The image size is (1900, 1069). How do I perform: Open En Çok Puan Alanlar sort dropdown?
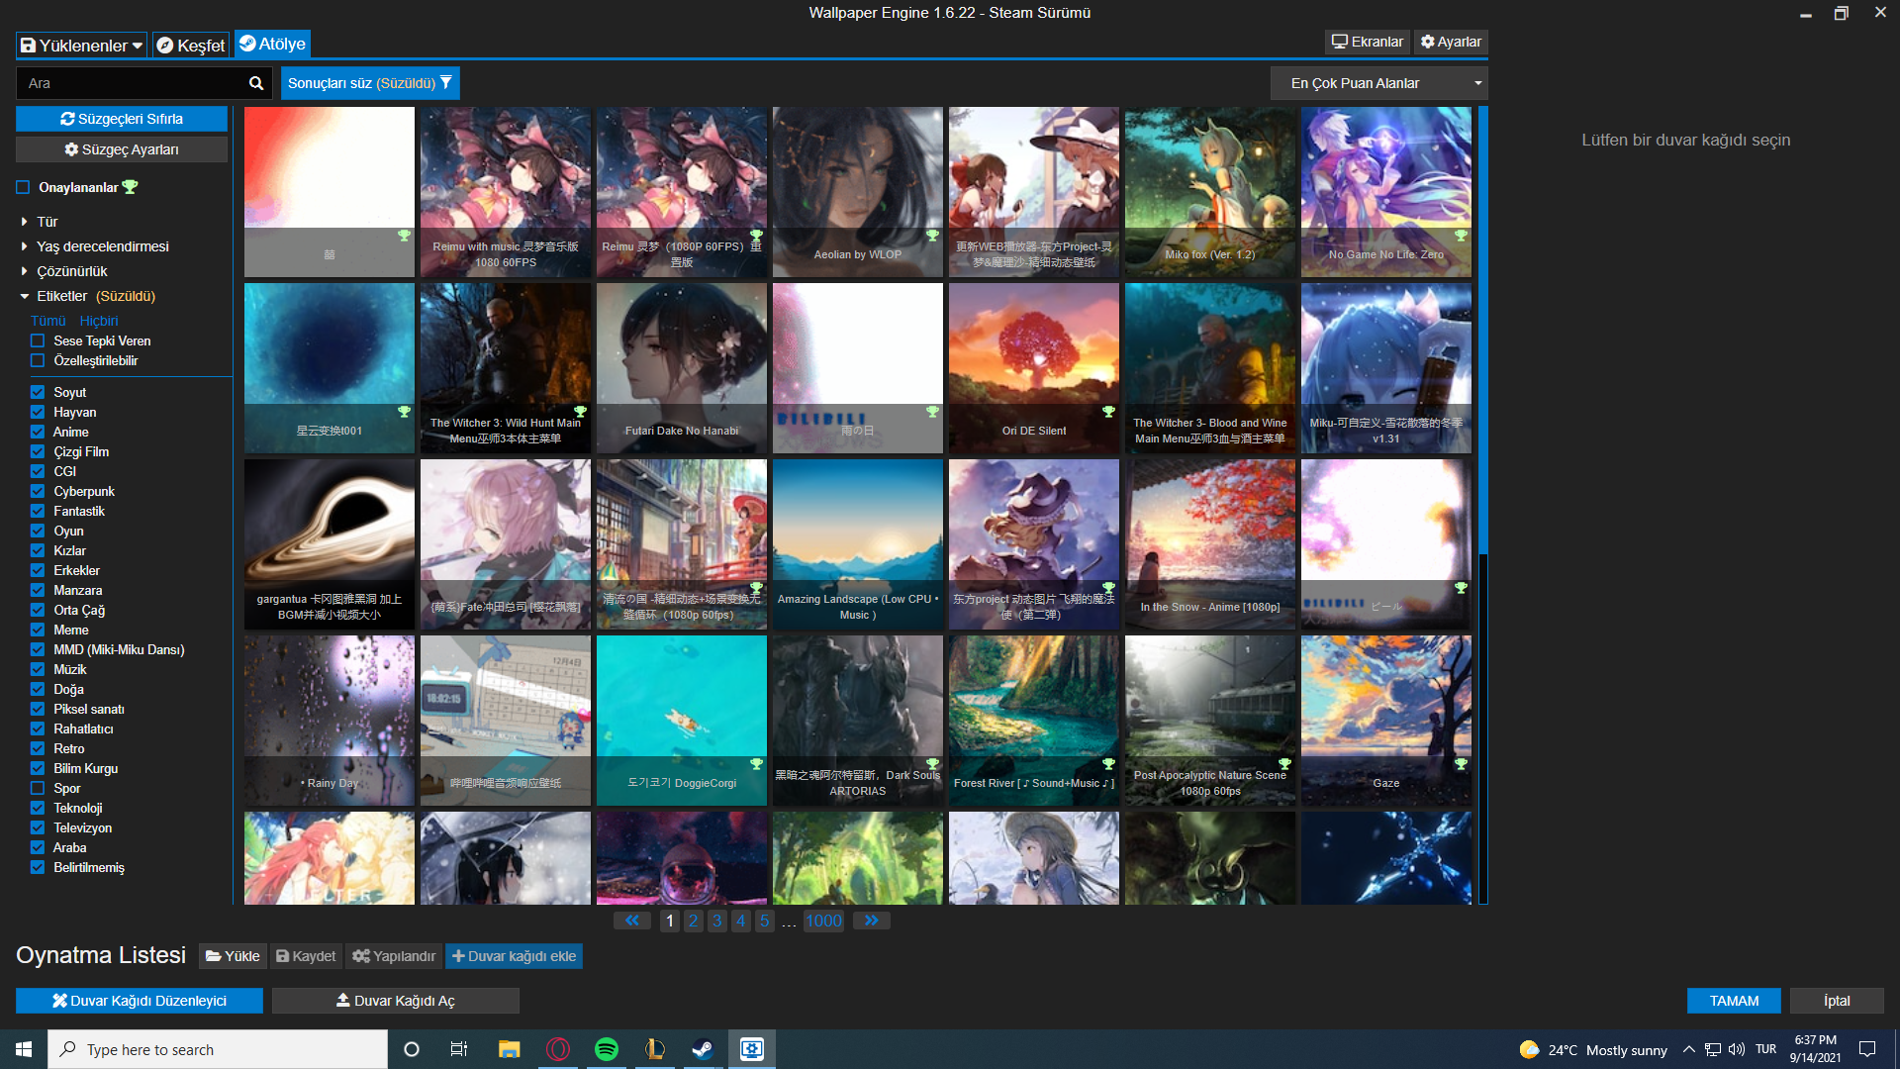pyautogui.click(x=1378, y=83)
